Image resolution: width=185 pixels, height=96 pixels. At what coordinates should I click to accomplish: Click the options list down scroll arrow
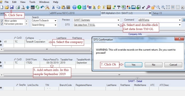(x=27, y=24)
